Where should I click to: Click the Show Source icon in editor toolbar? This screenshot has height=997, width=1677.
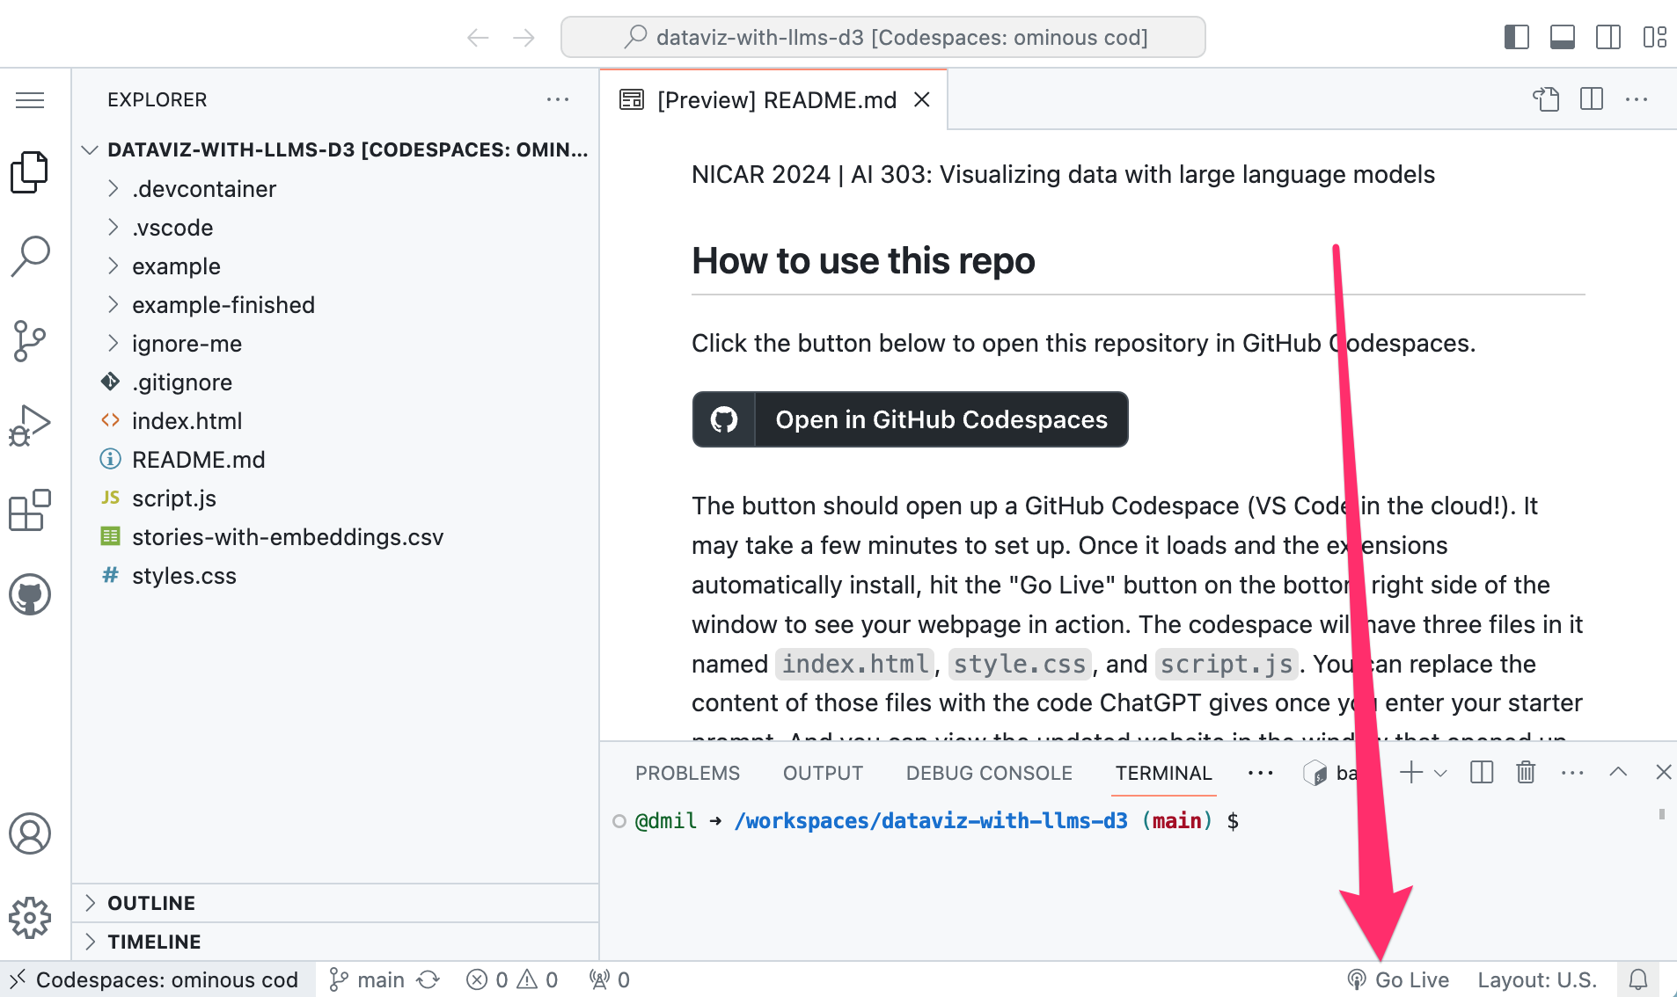pos(1546,99)
